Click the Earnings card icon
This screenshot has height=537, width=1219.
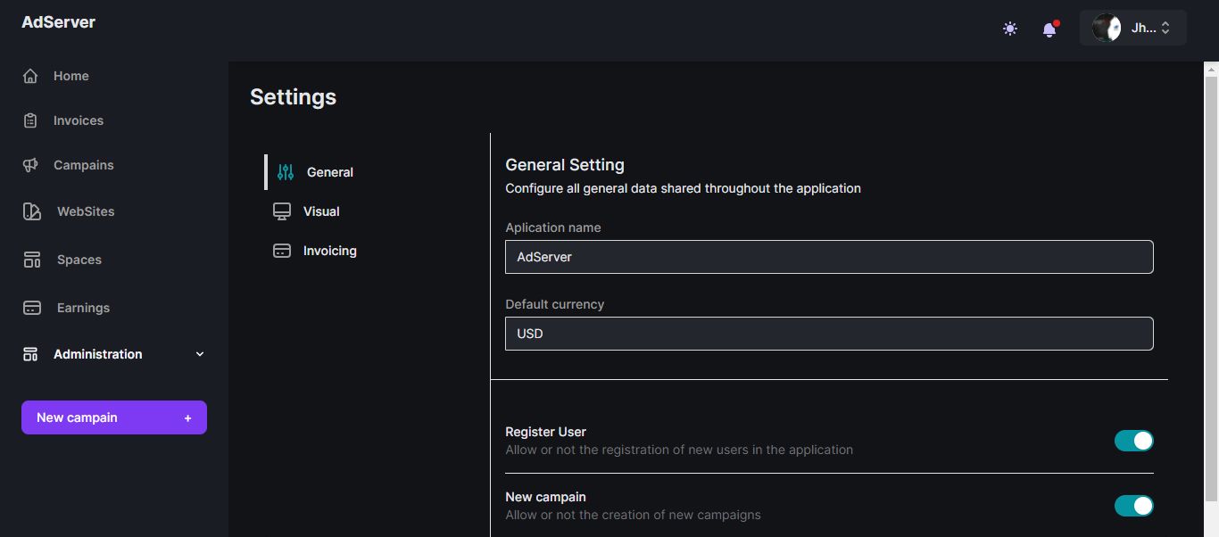[x=32, y=308]
